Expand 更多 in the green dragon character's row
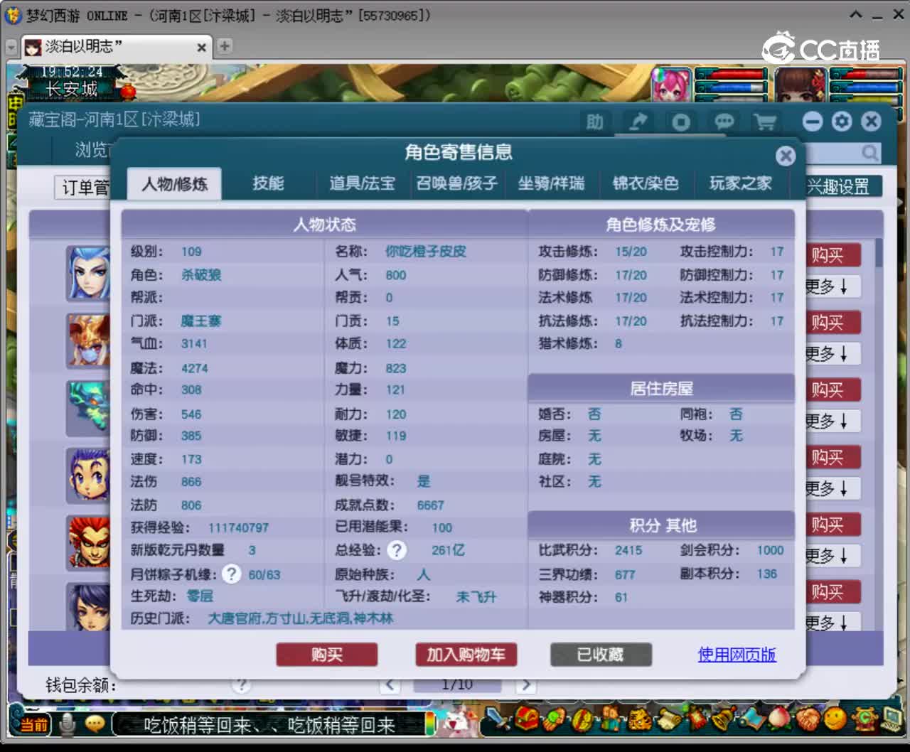The image size is (910, 752). (x=832, y=421)
